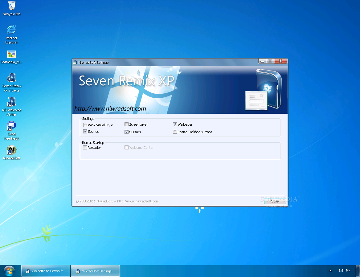Click the Show Desktop strip beside the clock

point(358,271)
